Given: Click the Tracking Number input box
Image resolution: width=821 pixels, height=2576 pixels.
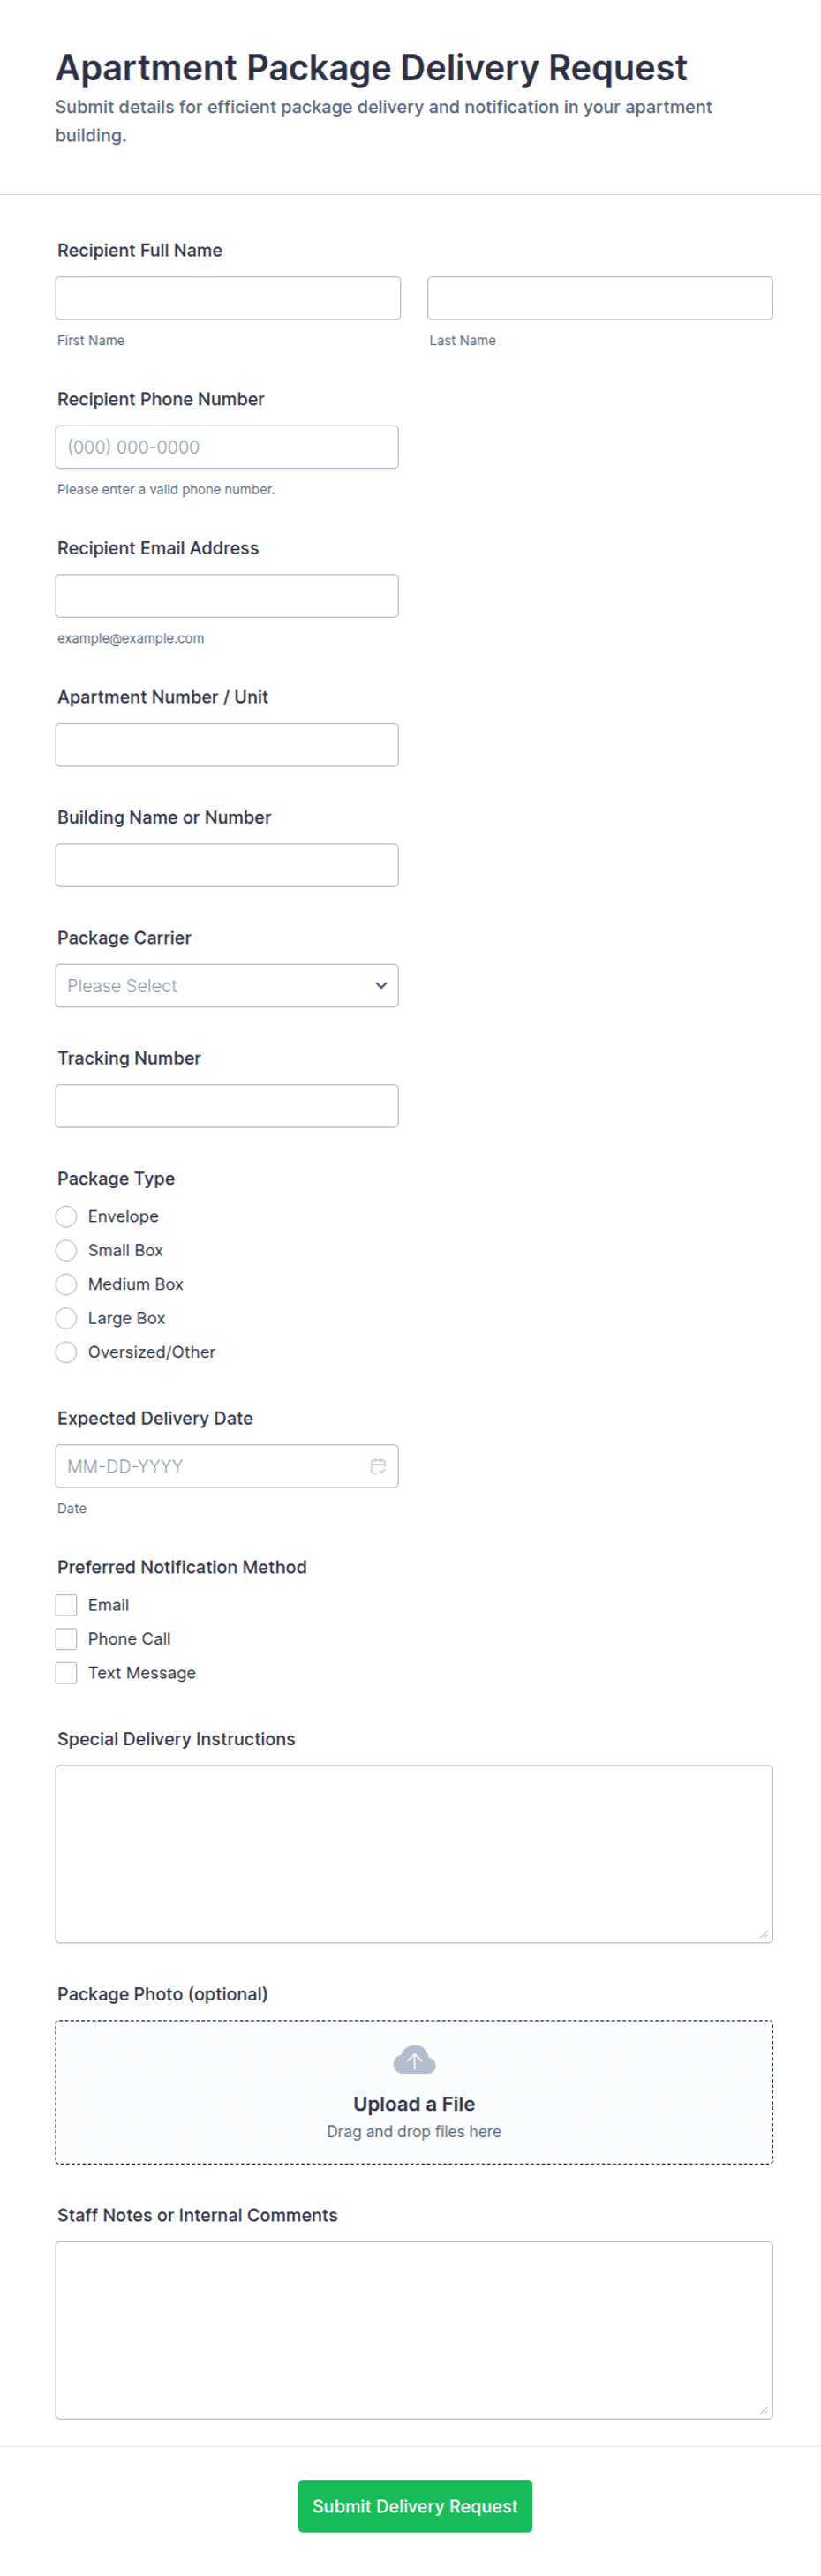Looking at the screenshot, I should pos(227,1106).
